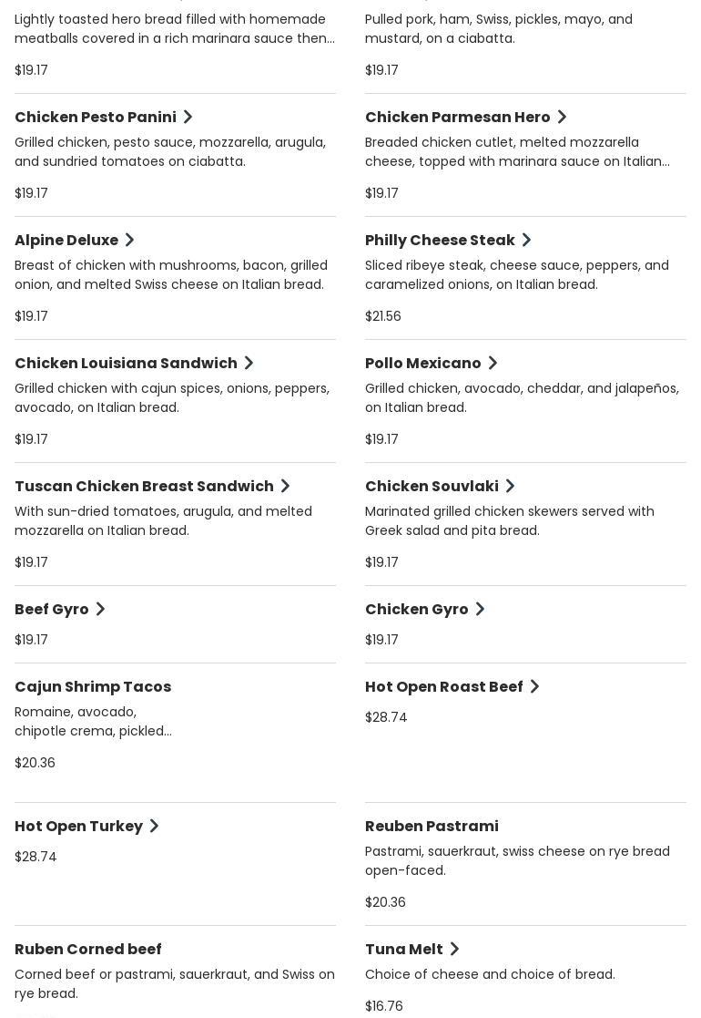The height and width of the screenshot is (1018, 701).
Task: Open Hot Open Turkey chevron arrow
Action: [x=154, y=826]
